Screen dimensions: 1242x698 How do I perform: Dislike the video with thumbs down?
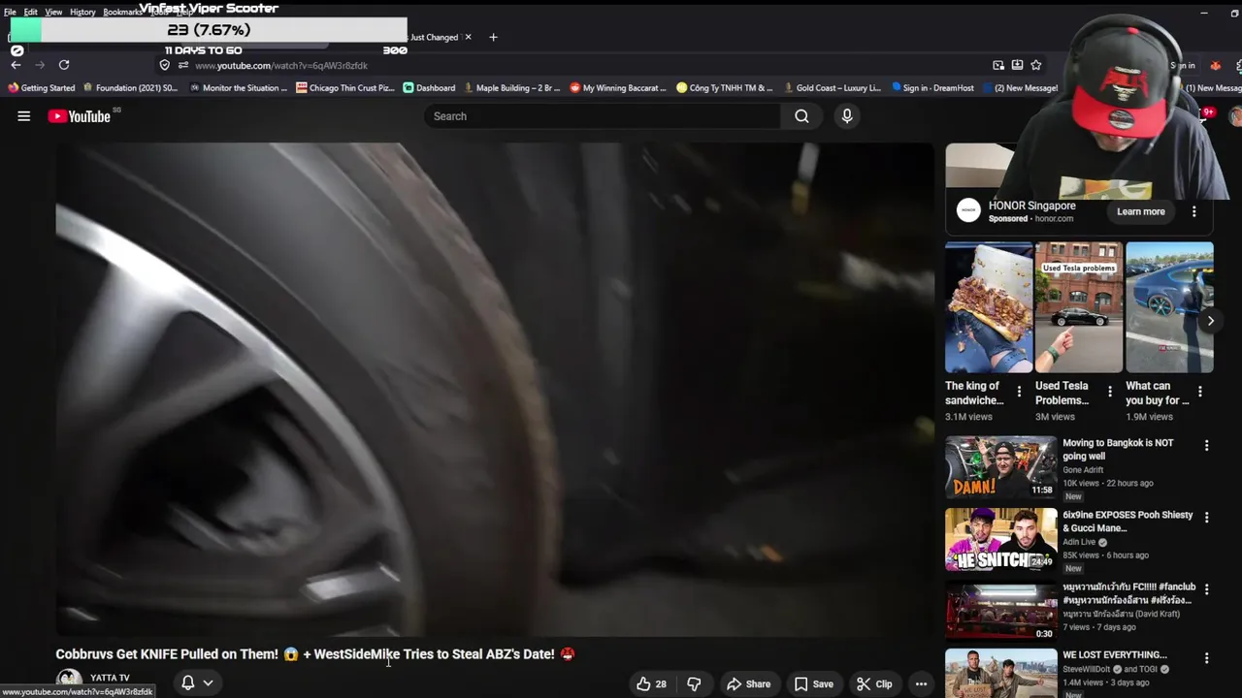(x=694, y=684)
